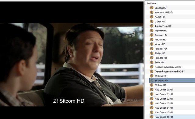Click the Наш Спорт 10 HD icon
The width and height of the screenshot is (195, 119).
point(151,90)
